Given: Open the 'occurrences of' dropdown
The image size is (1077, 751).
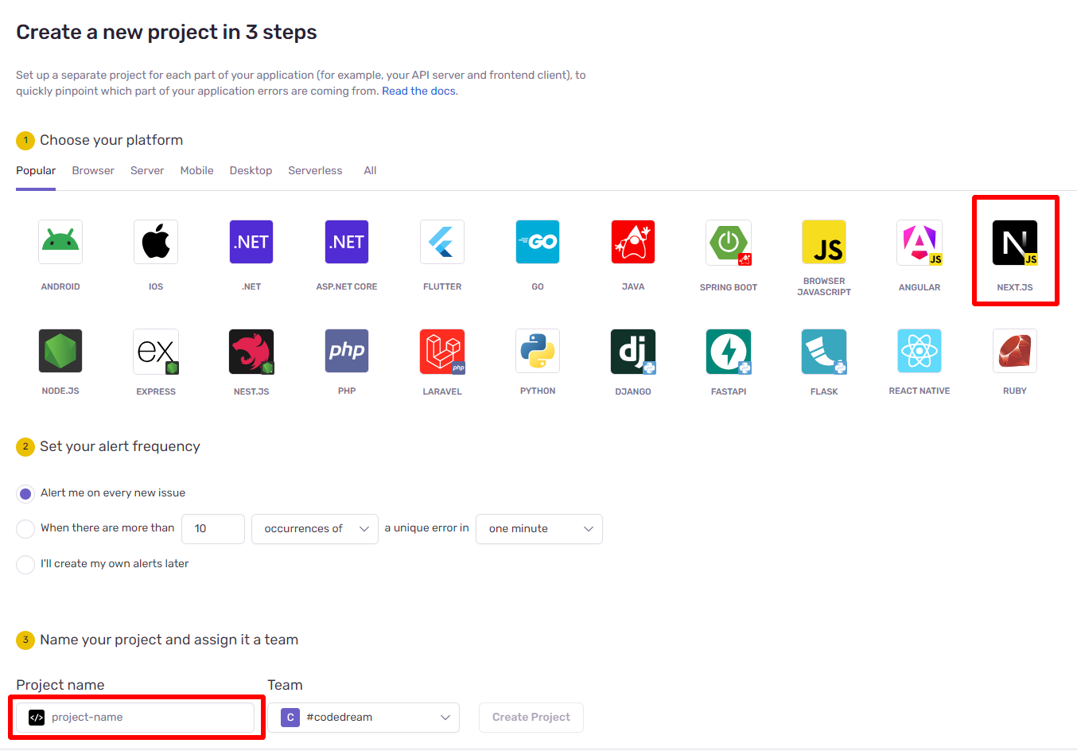Looking at the screenshot, I should (315, 529).
